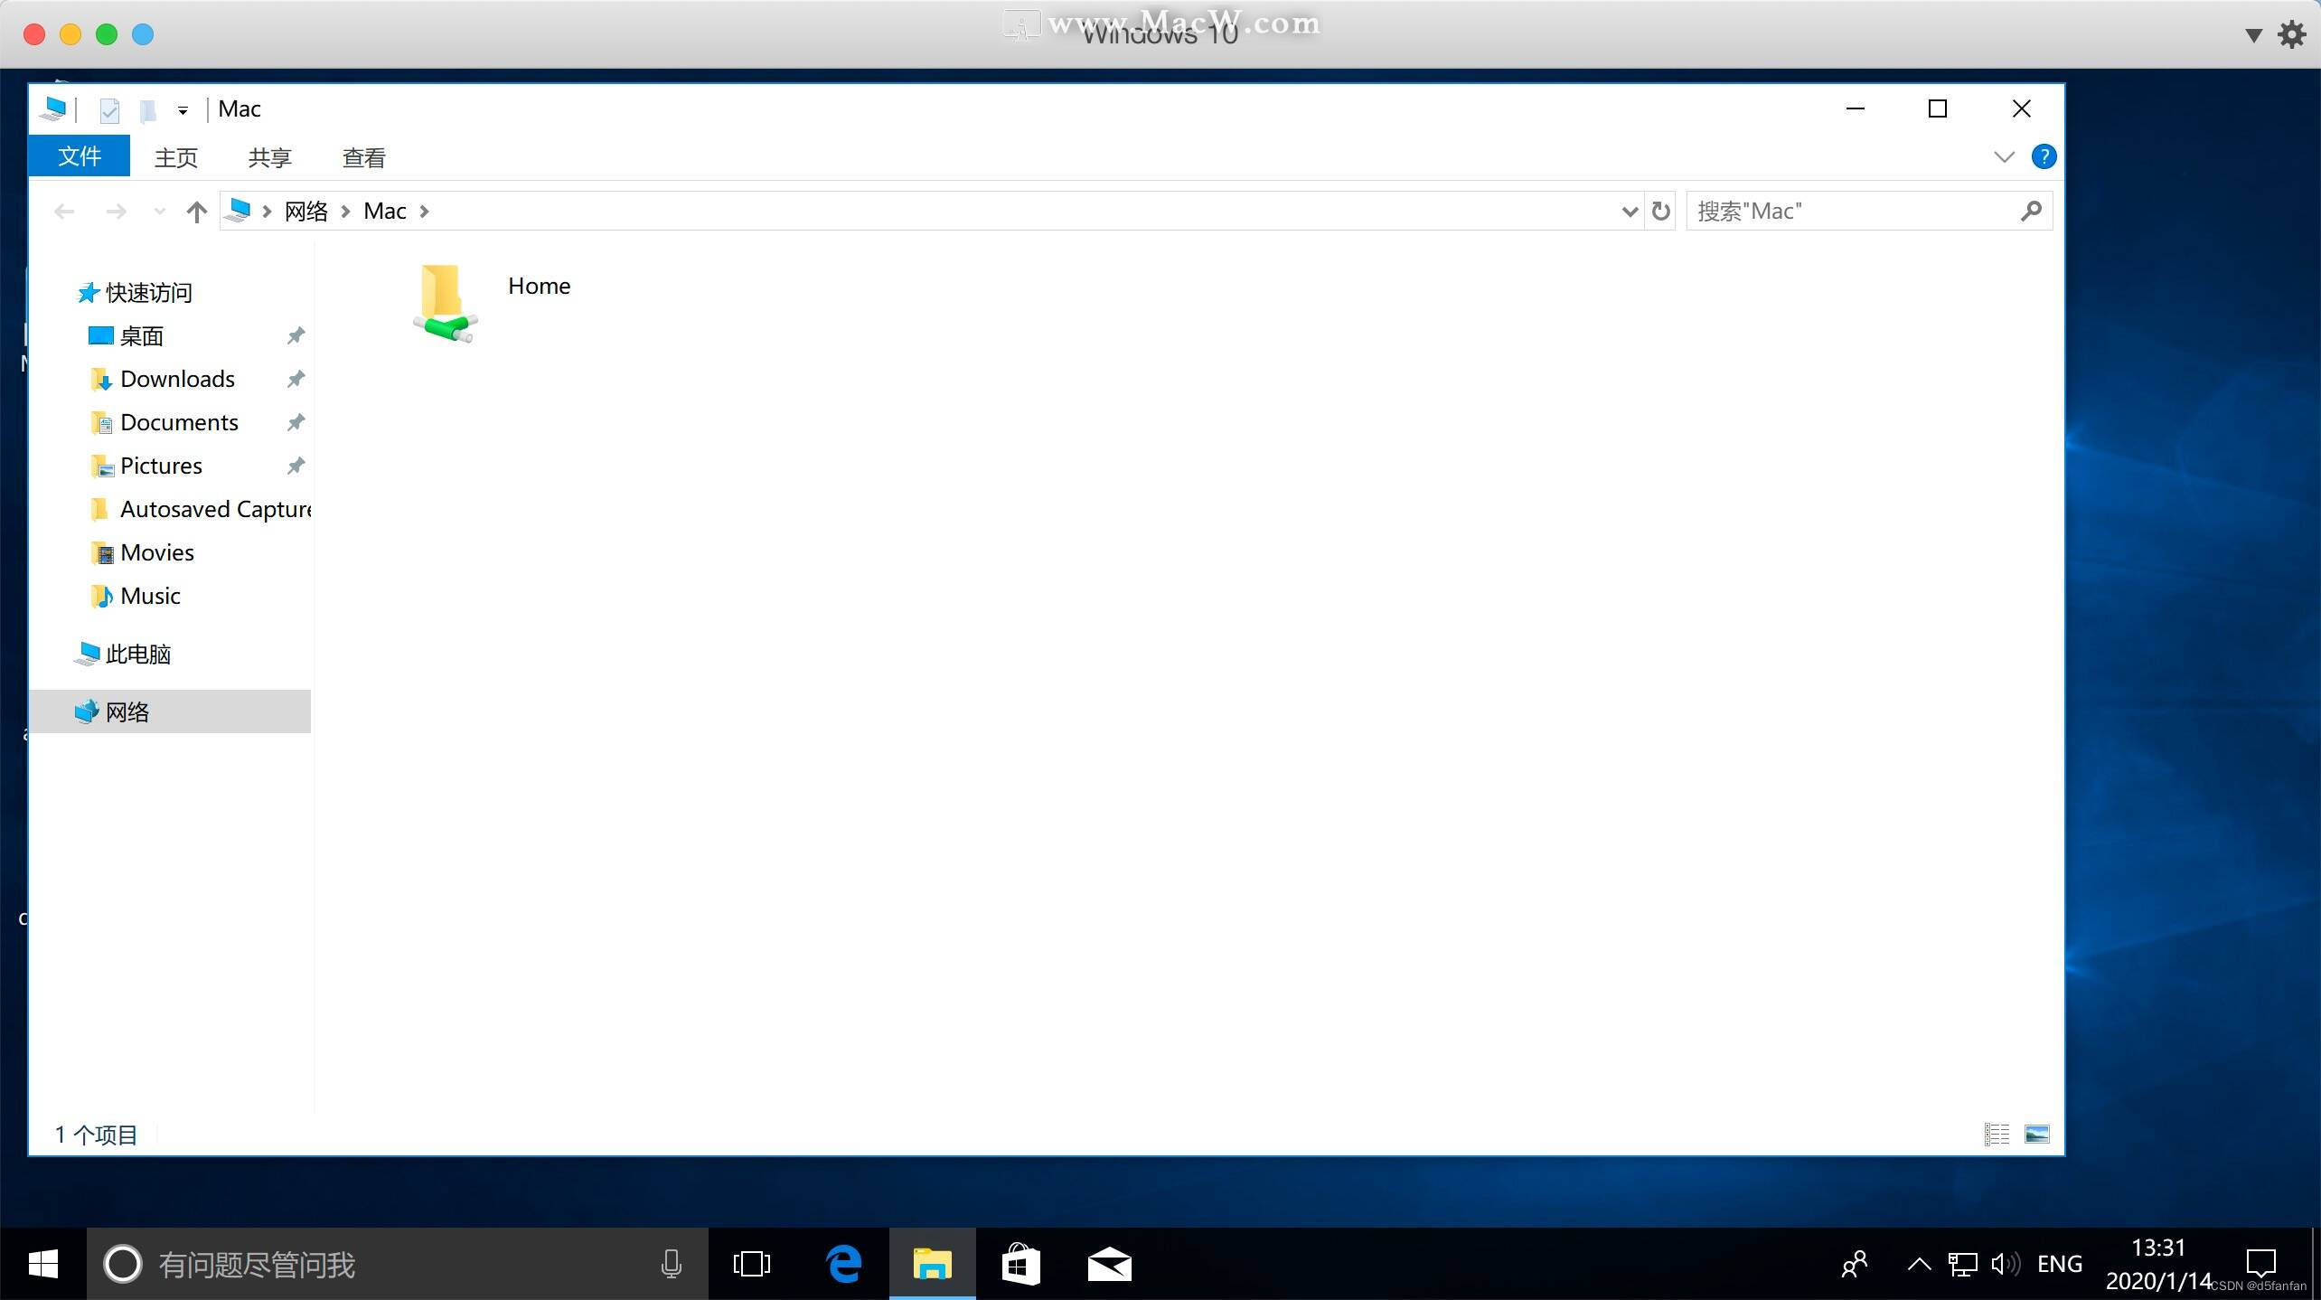Click Cortana microphone icon in search box

pos(671,1264)
